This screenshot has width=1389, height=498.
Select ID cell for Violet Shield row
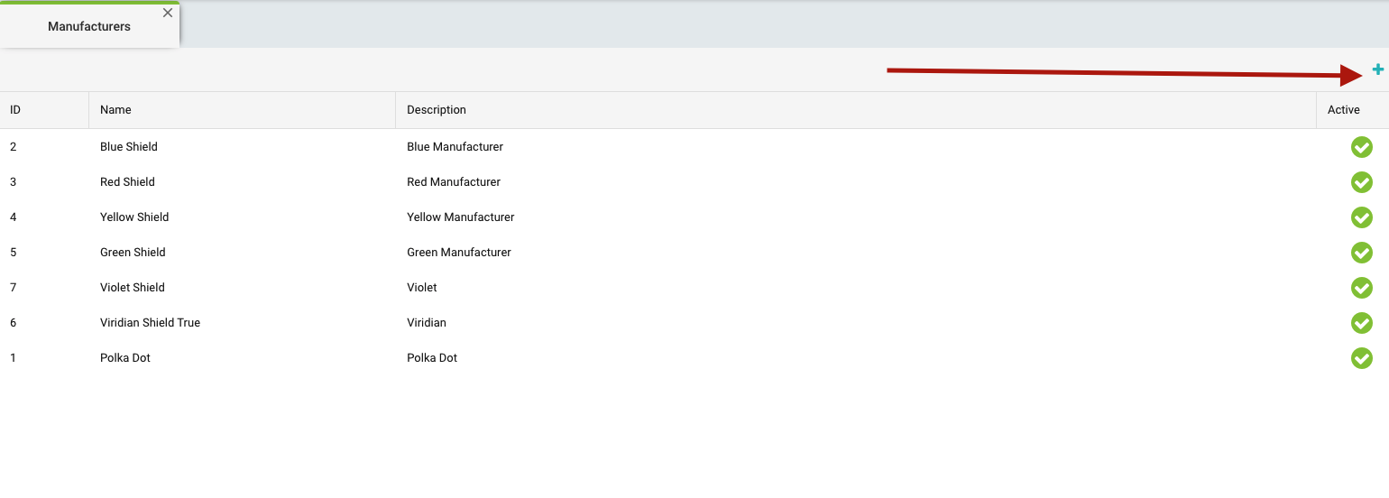[x=14, y=288]
